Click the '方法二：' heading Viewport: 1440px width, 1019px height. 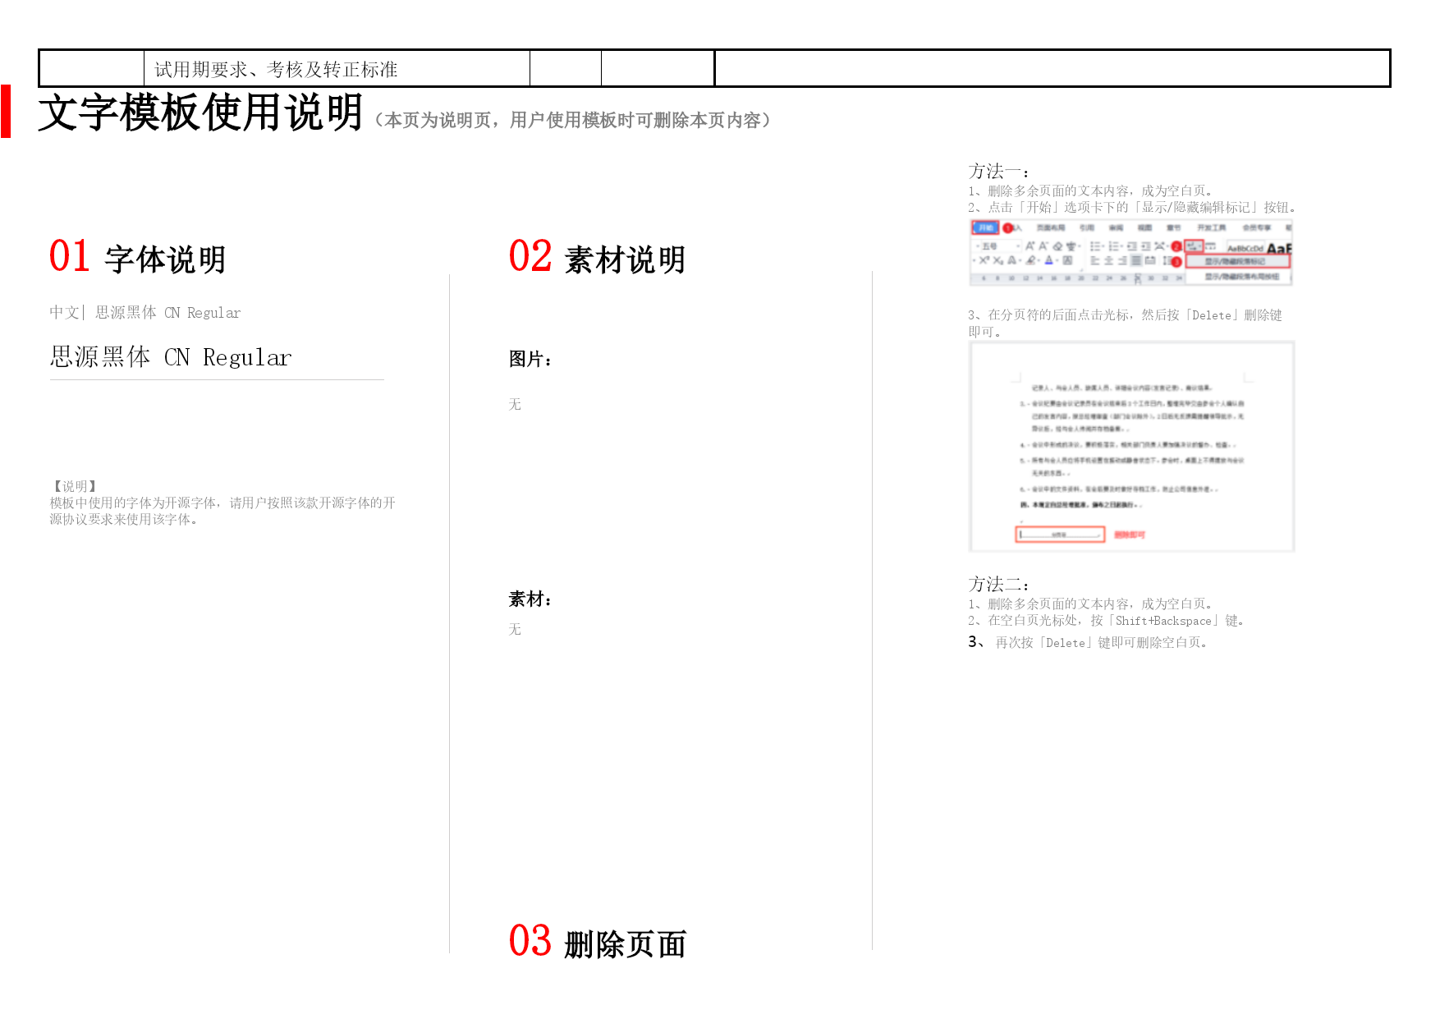(999, 585)
